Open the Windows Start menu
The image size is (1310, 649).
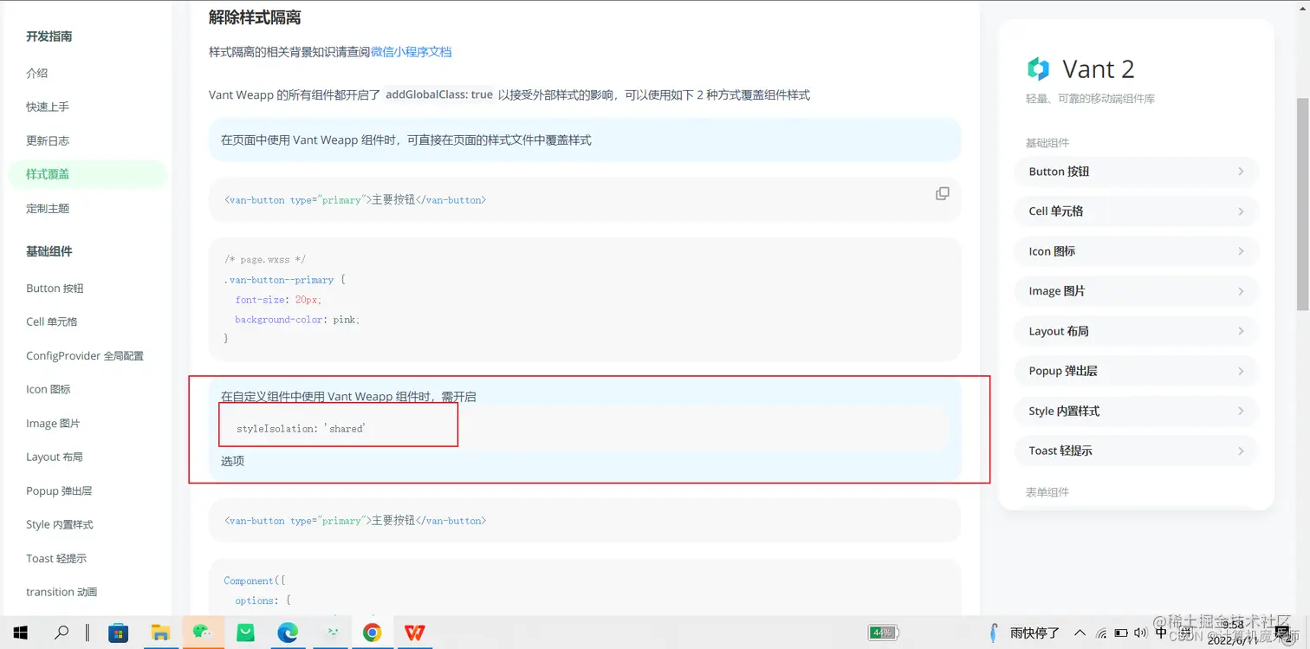pos(21,633)
